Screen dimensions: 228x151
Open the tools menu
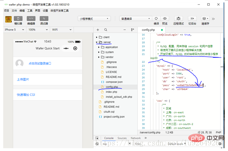(30, 10)
